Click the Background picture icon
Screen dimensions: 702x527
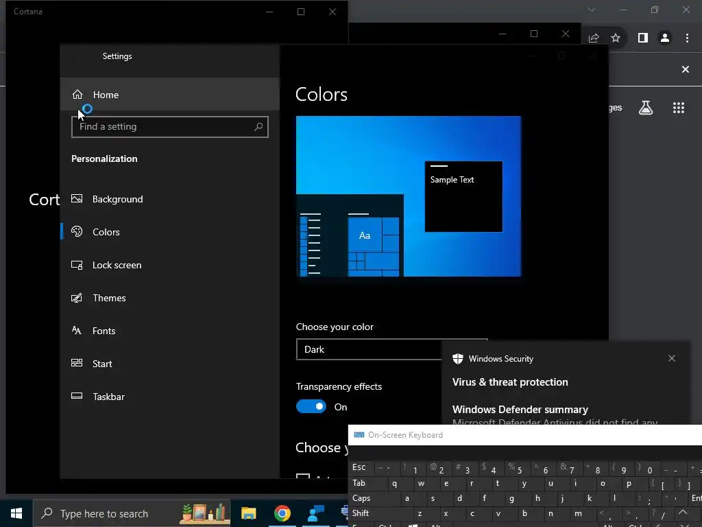[77, 198]
